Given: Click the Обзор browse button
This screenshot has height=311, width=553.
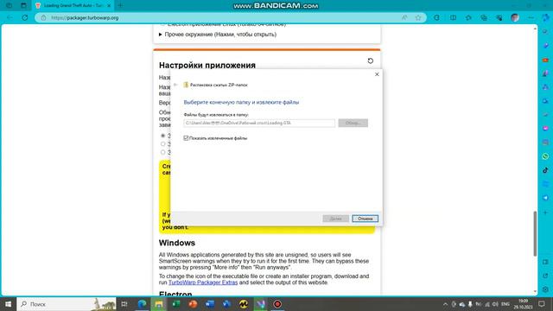Looking at the screenshot, I should [353, 123].
